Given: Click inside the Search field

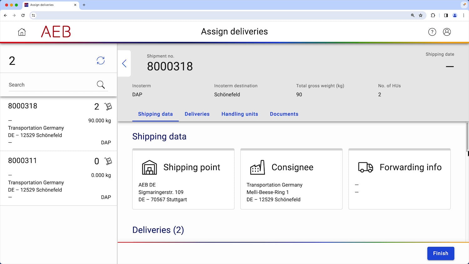Looking at the screenshot, I should click(47, 84).
